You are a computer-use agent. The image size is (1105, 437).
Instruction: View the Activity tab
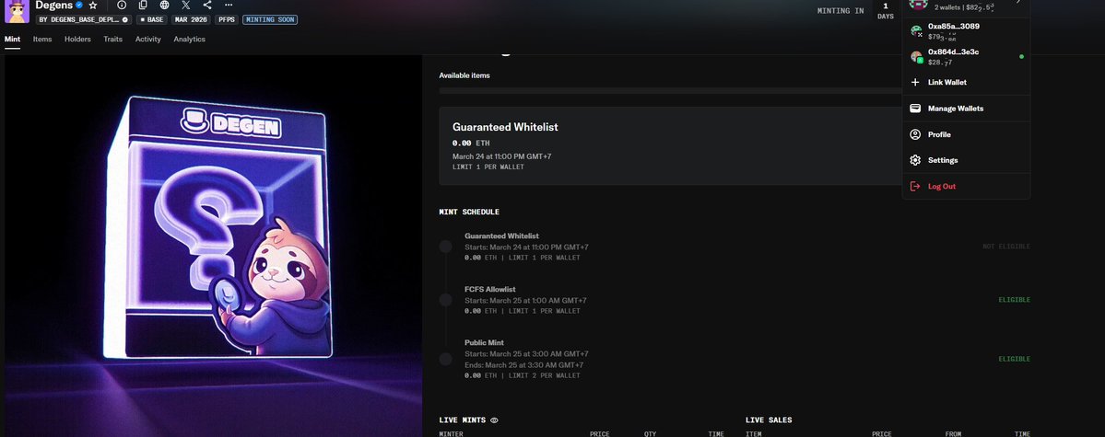(x=148, y=40)
